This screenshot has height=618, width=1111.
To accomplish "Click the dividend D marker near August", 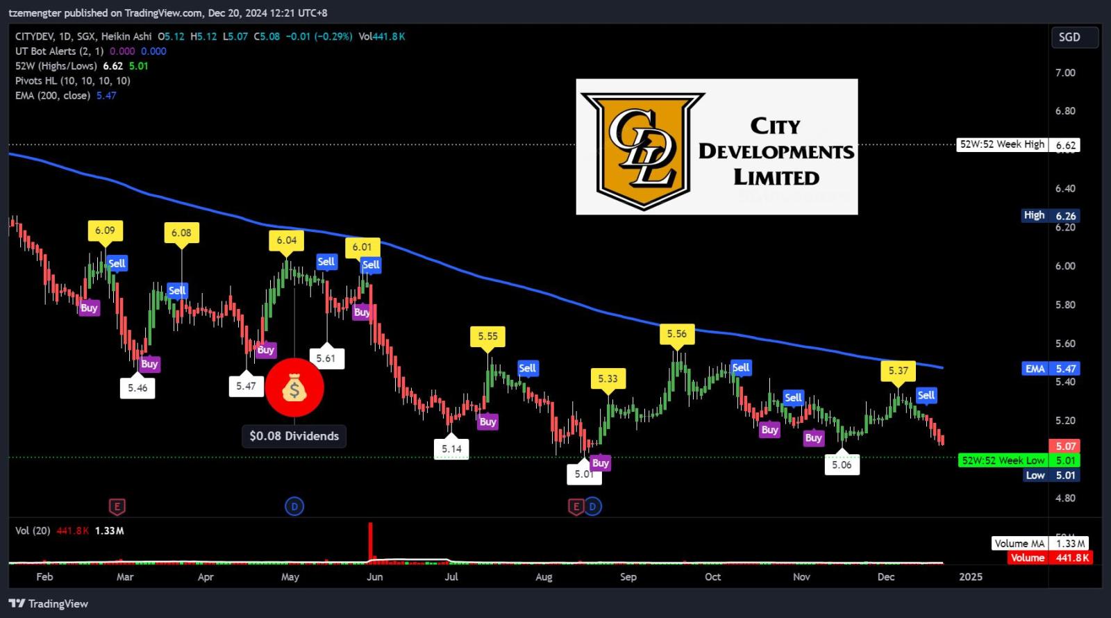I will (592, 506).
